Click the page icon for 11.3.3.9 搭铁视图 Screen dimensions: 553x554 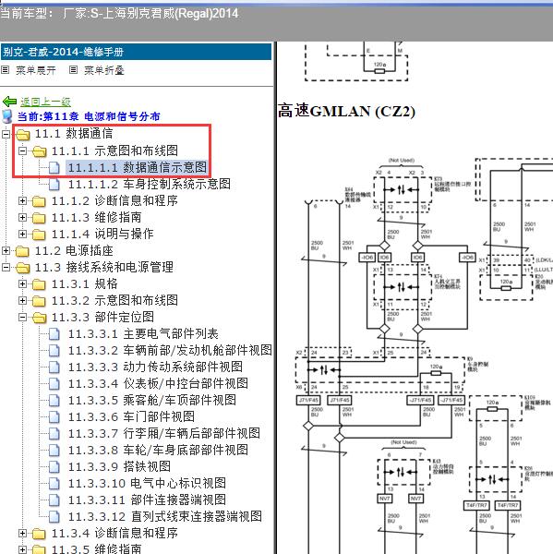click(54, 466)
